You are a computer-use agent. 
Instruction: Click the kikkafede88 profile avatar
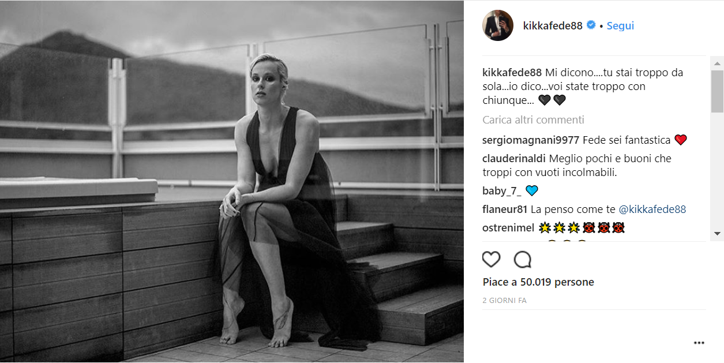(498, 25)
